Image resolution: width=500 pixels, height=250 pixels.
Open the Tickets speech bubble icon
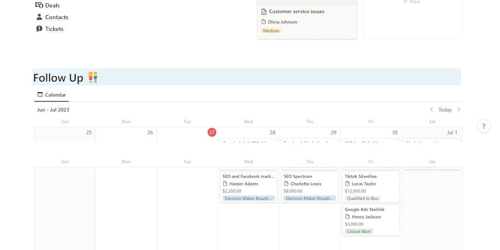coord(39,29)
